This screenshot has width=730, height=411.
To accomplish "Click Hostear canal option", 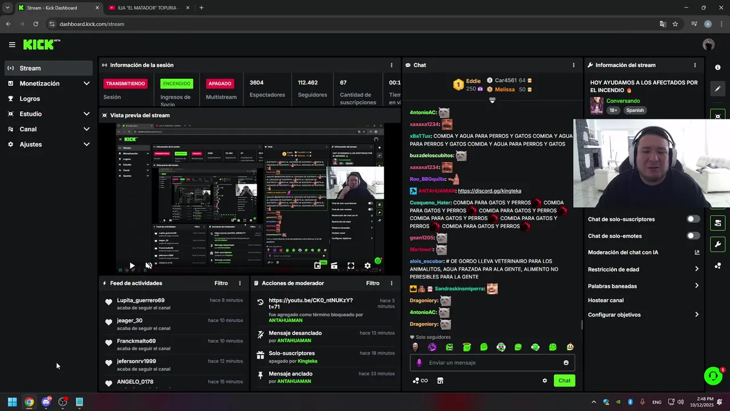I will [x=606, y=300].
